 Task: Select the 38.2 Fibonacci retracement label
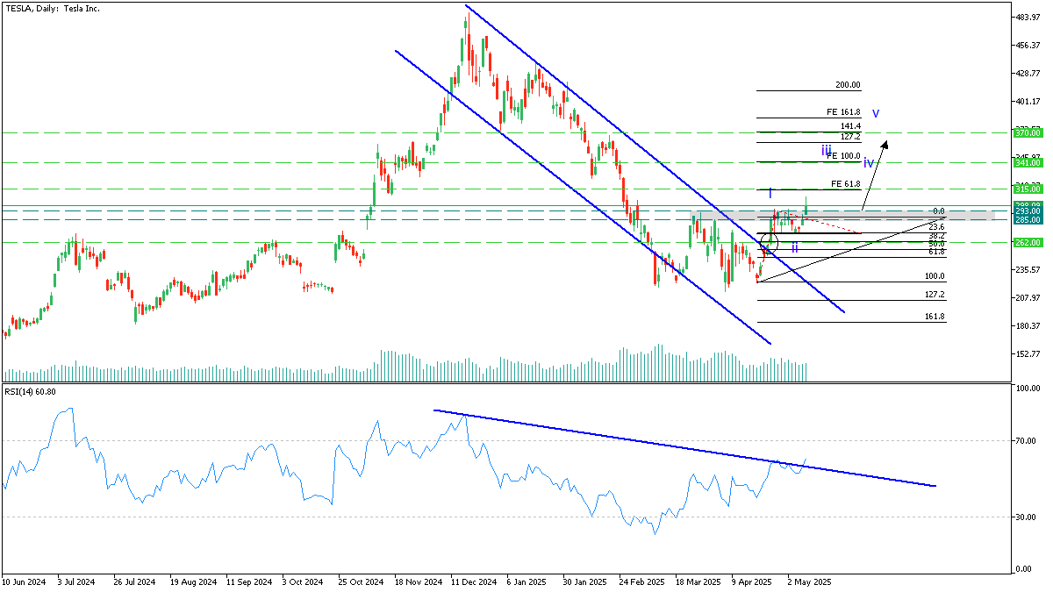(936, 236)
